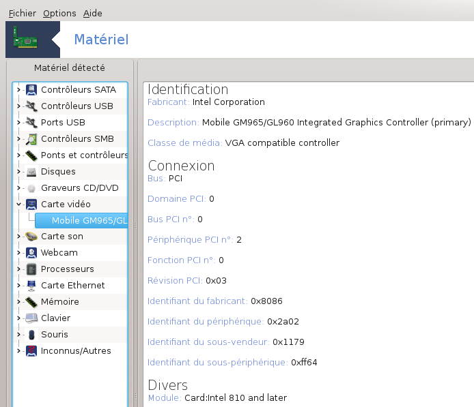Screen dimensions: 474x407
Task: Click the Disques hard drive icon
Action: click(31, 172)
